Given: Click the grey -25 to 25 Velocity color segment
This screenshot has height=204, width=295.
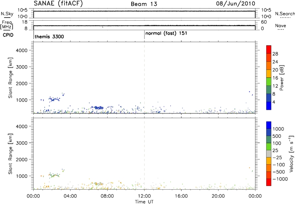Looking at the screenshot, I should 269,154.
